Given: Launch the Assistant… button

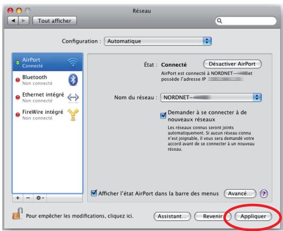Looking at the screenshot, I should click(x=172, y=216).
